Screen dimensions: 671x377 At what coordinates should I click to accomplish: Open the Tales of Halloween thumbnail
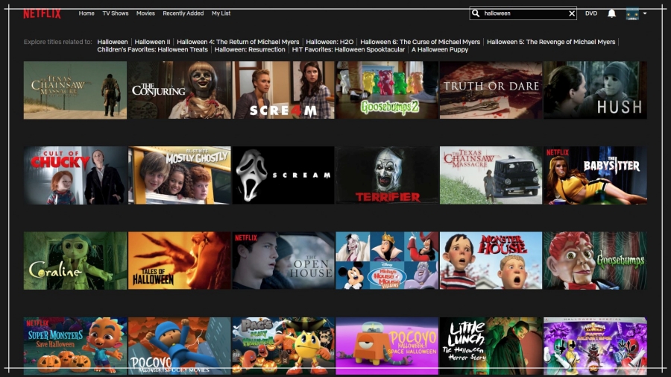179,261
